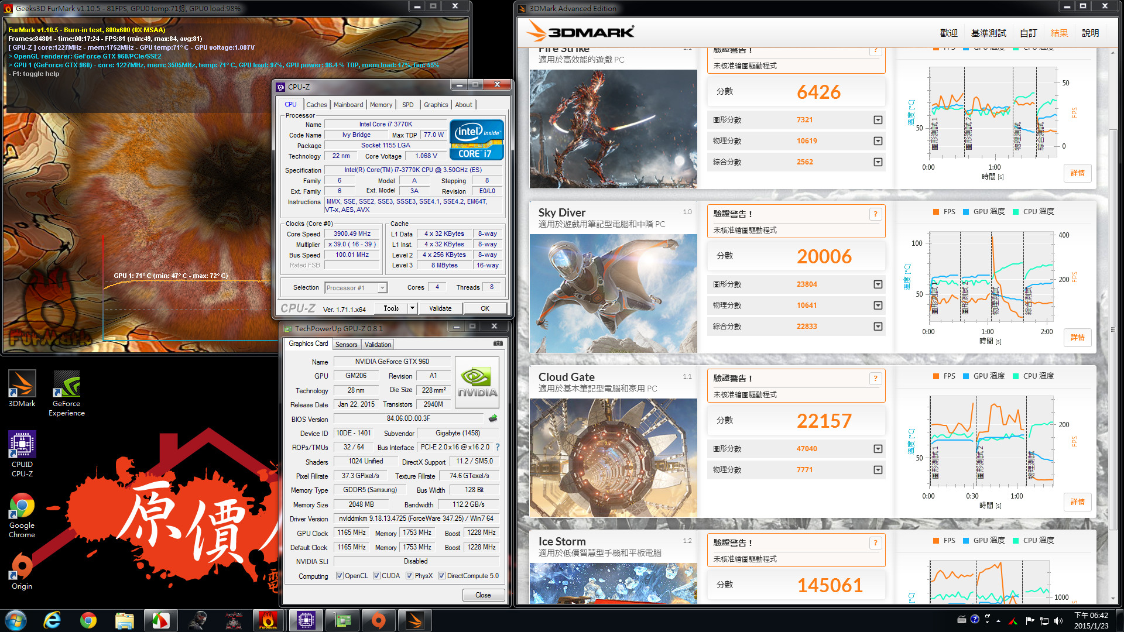
Task: Expand Fire Strike graphics score 7321
Action: point(878,120)
